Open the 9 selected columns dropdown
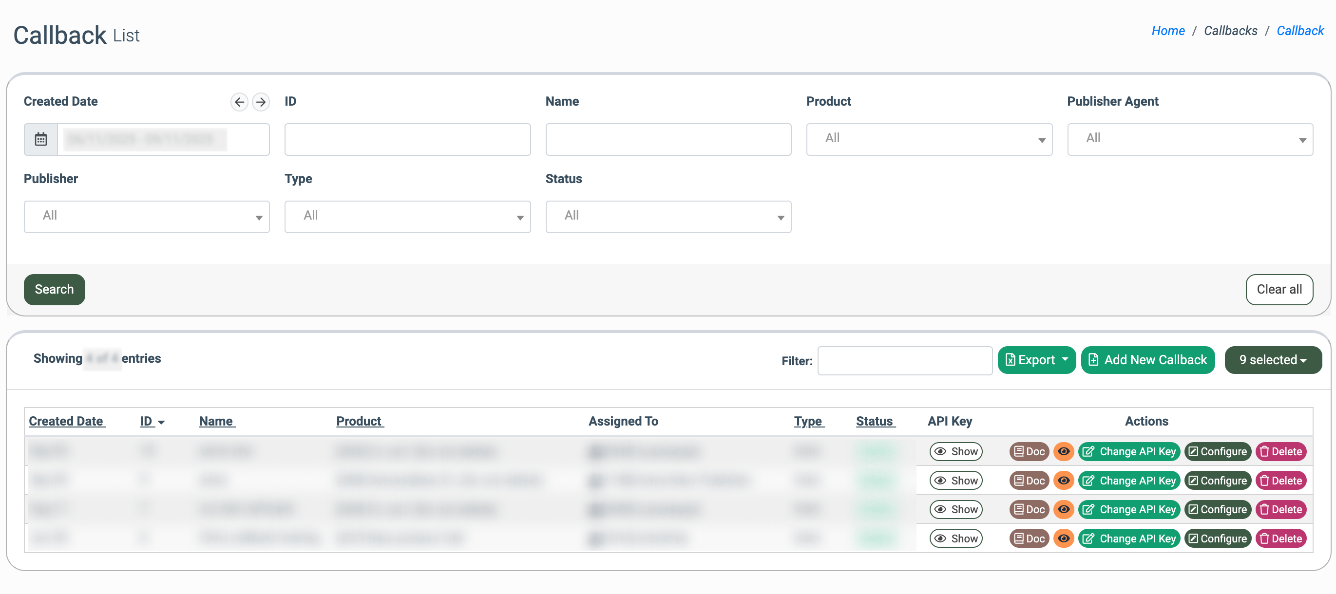1336x594 pixels. [1273, 360]
